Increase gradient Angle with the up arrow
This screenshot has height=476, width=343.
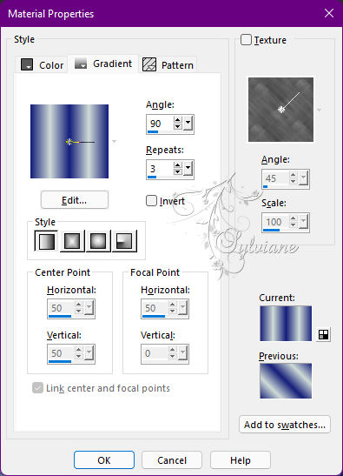(177, 120)
